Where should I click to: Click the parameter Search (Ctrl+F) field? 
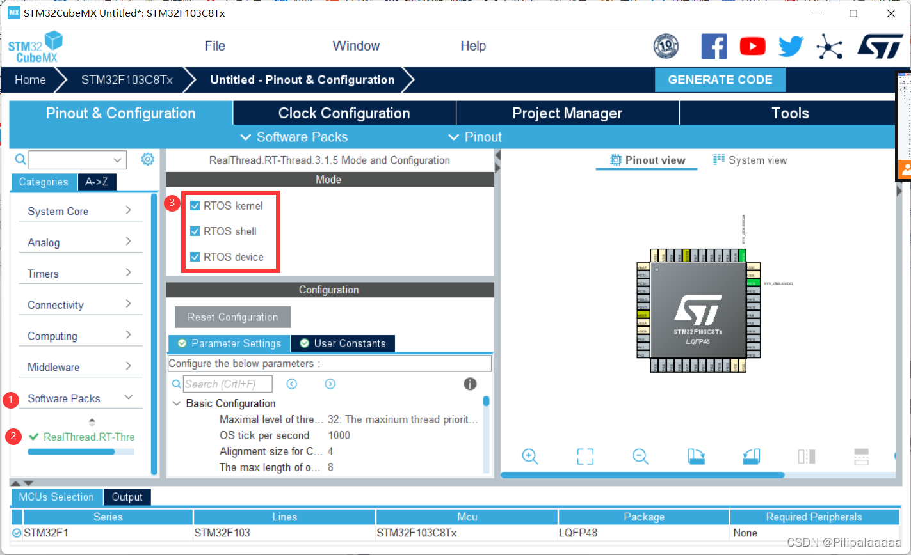228,384
